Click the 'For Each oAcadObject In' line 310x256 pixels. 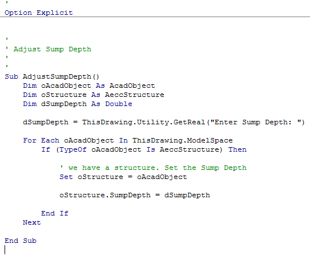click(128, 140)
